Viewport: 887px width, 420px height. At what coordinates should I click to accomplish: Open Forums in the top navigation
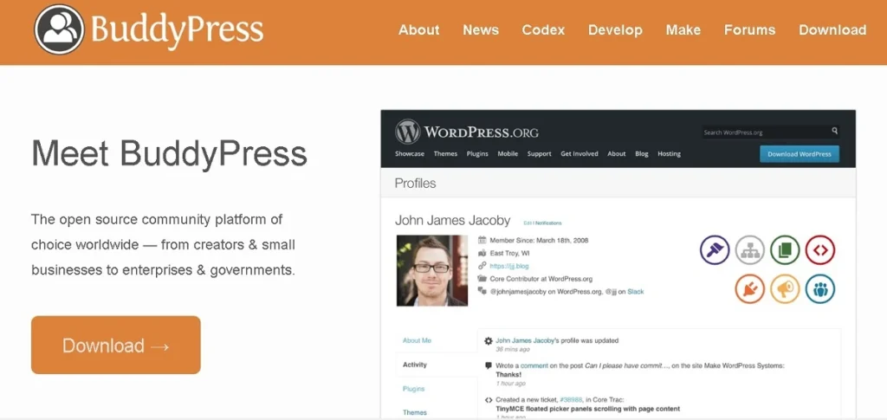pos(750,29)
